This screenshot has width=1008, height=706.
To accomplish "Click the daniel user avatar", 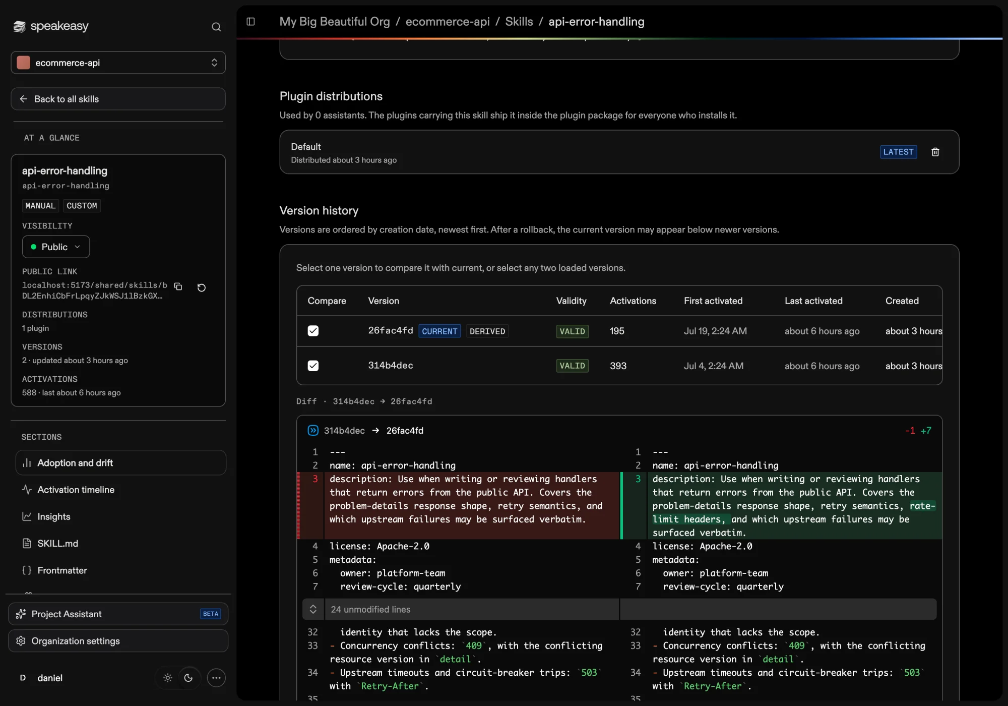I will (23, 678).
